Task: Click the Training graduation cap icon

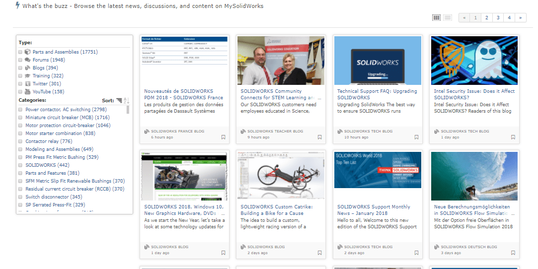Action: [28, 76]
